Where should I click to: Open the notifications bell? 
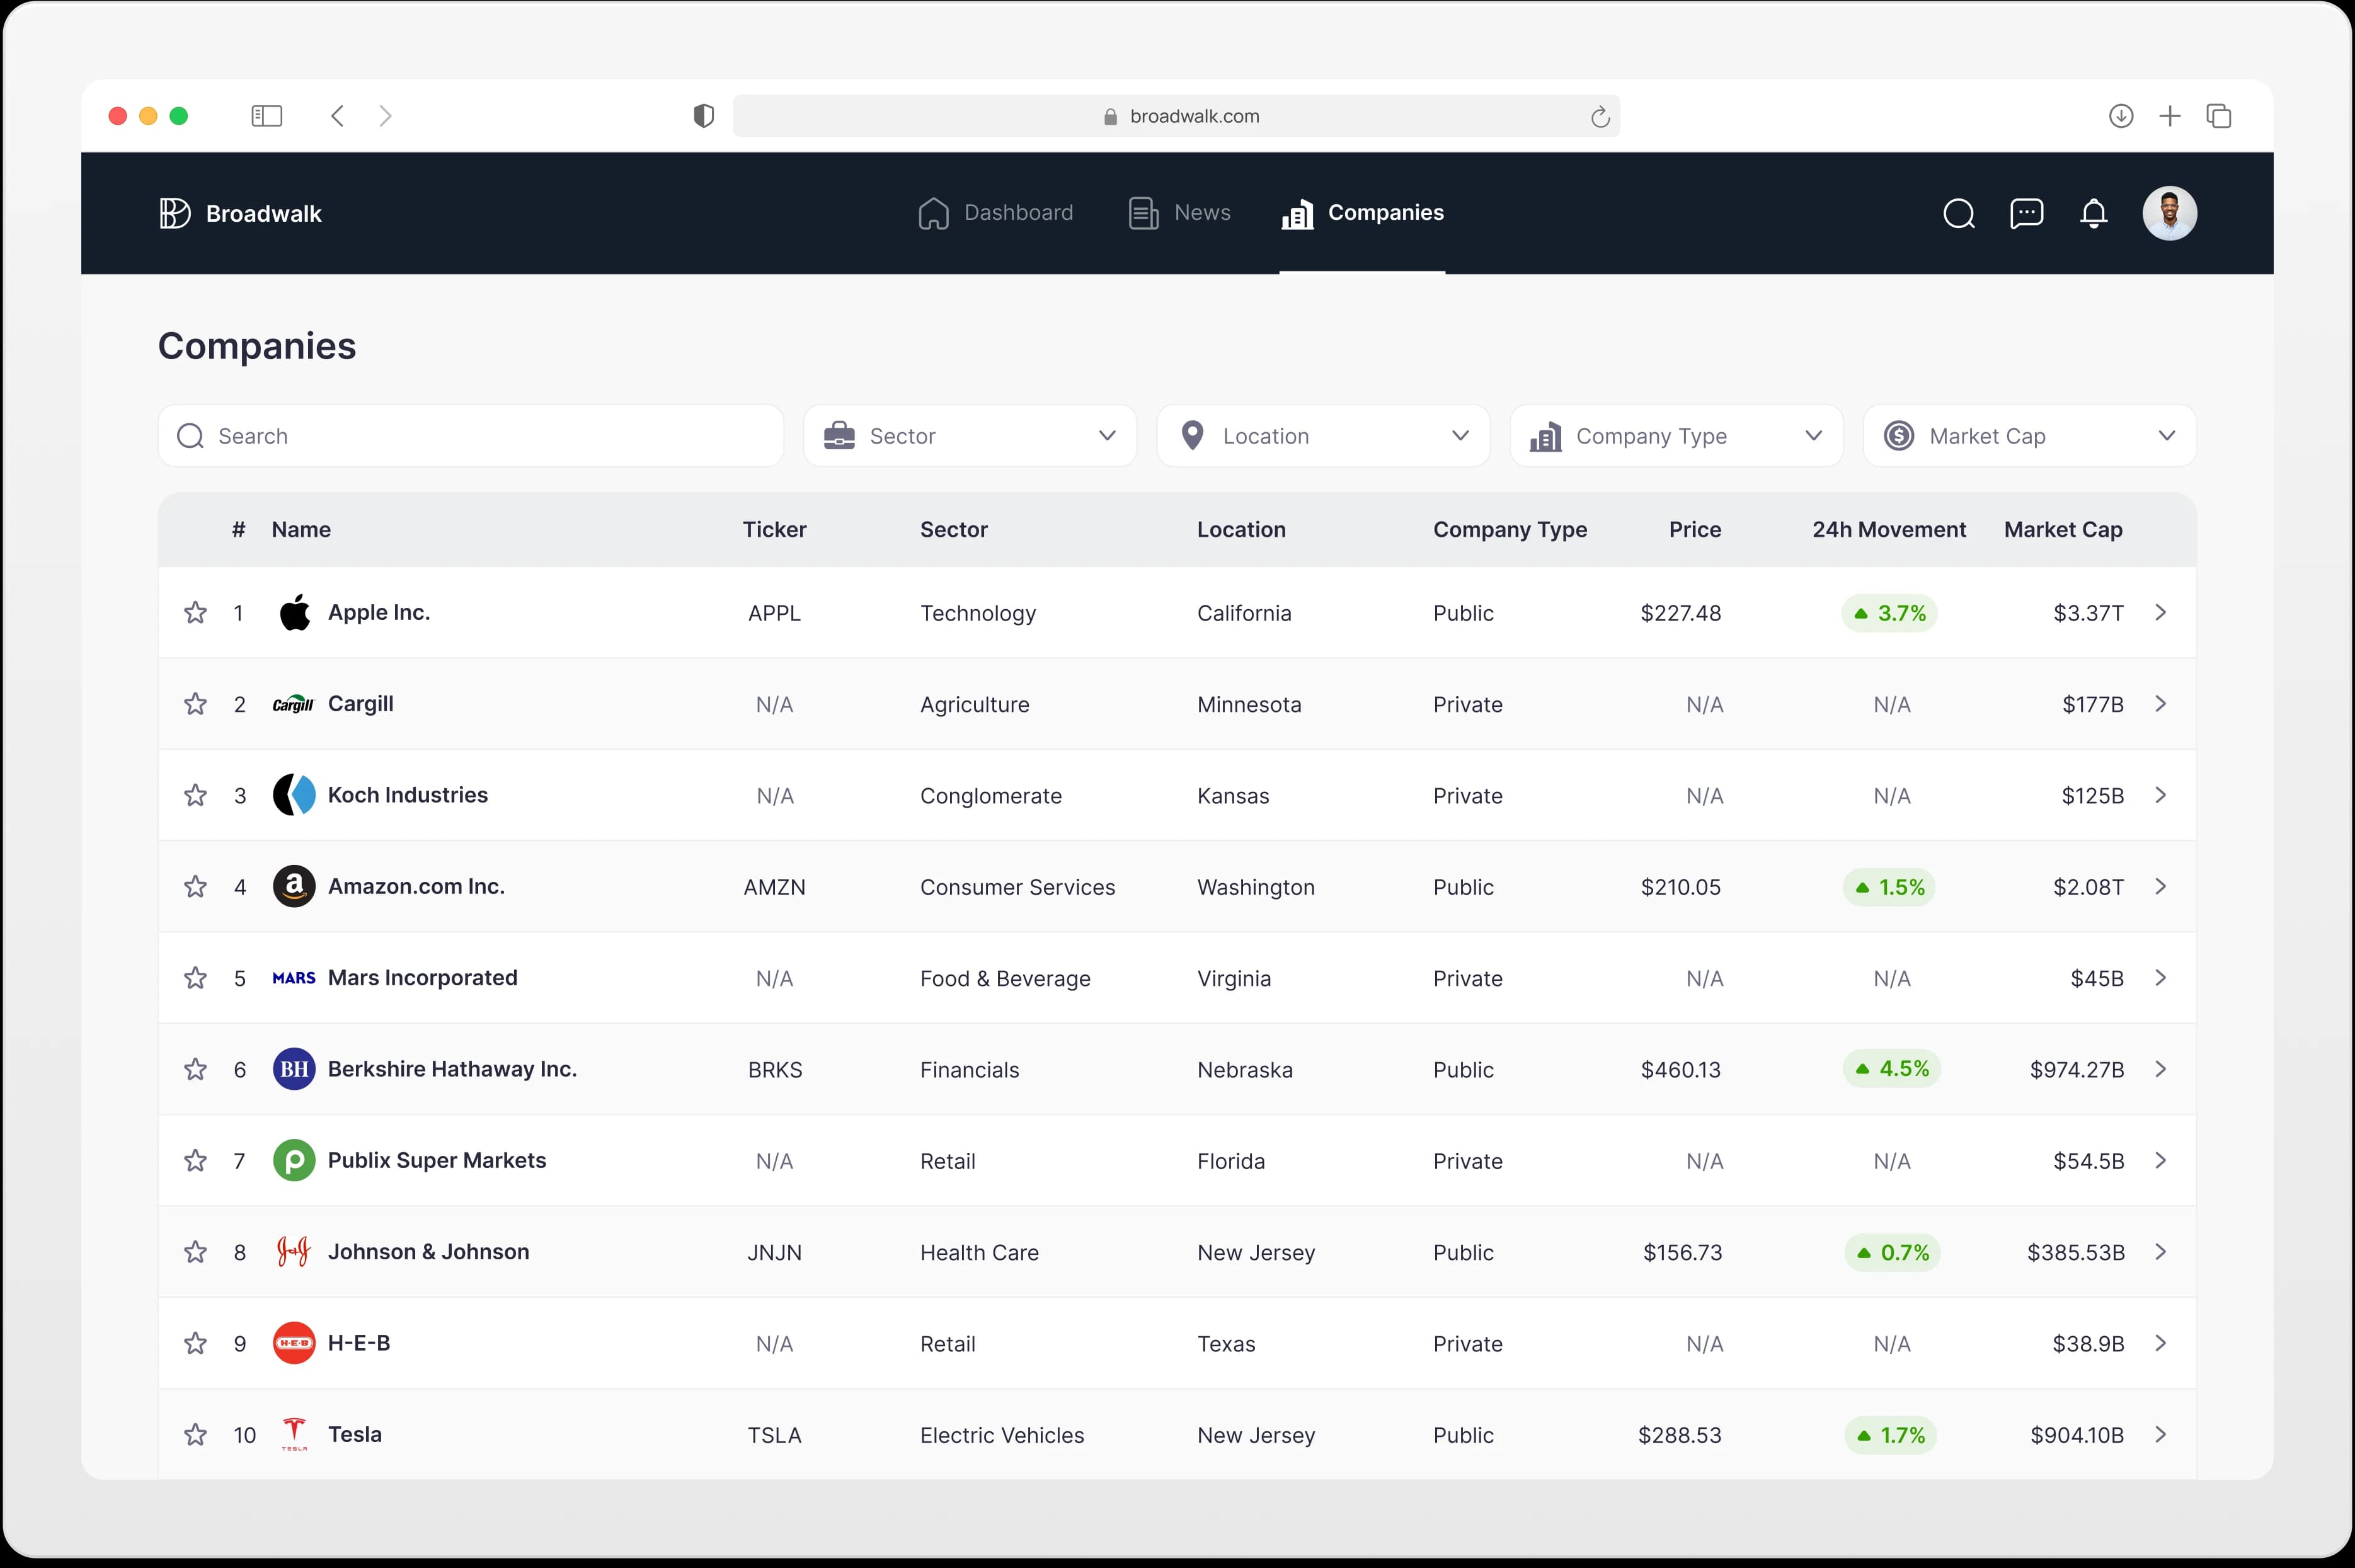(x=2093, y=213)
